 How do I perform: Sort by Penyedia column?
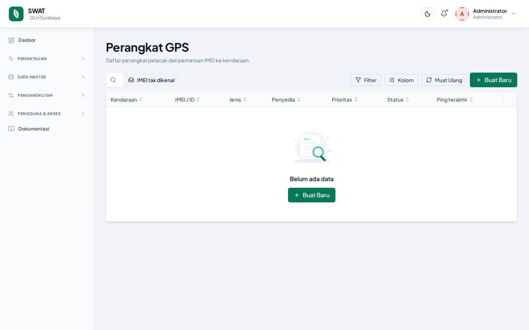[x=287, y=100]
